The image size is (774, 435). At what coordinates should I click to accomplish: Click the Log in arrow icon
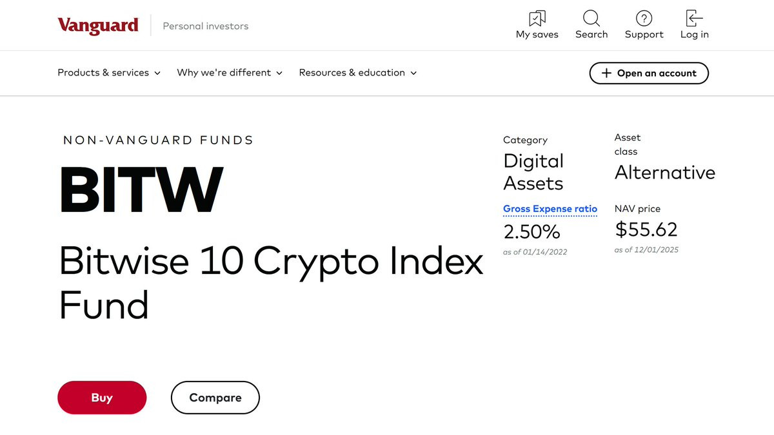(x=694, y=18)
